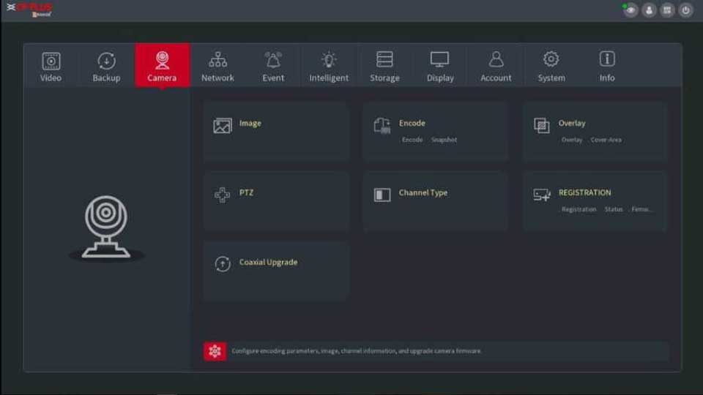The width and height of the screenshot is (703, 395).
Task: Open the Channel Type tile
Action: click(x=435, y=200)
